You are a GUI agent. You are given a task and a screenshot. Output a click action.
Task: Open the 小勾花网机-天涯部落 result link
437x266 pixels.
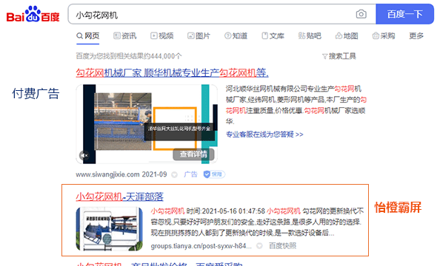click(x=119, y=197)
